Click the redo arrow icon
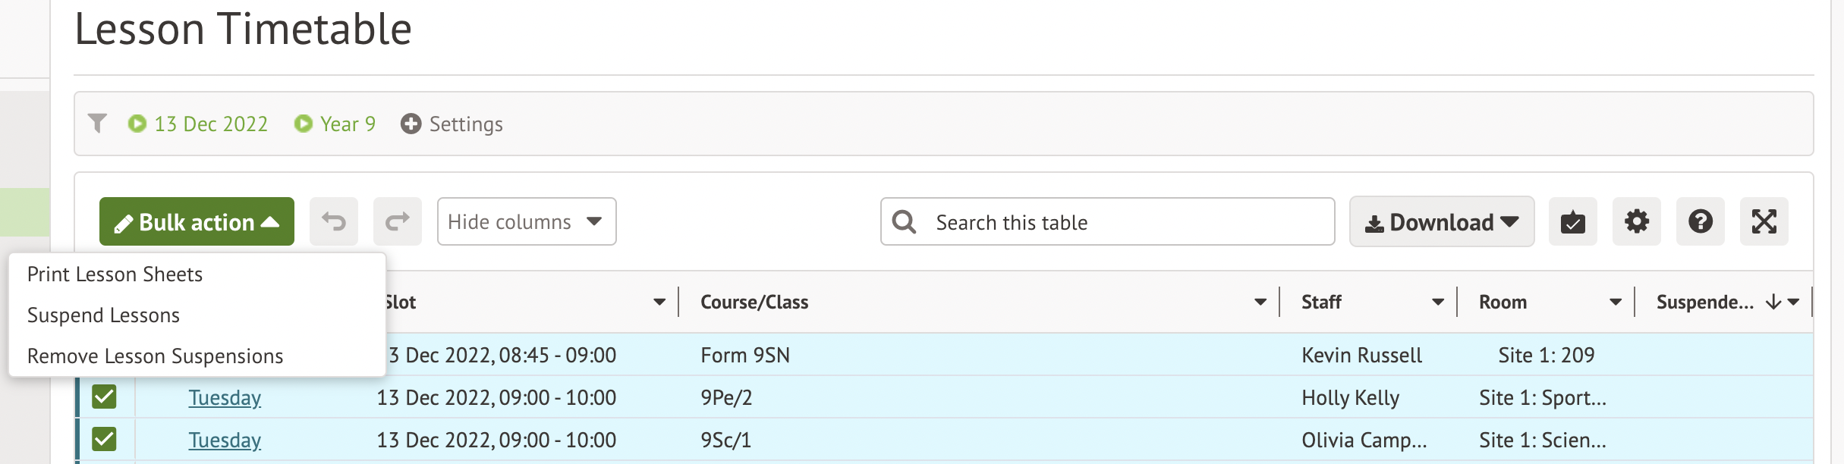 coord(397,221)
